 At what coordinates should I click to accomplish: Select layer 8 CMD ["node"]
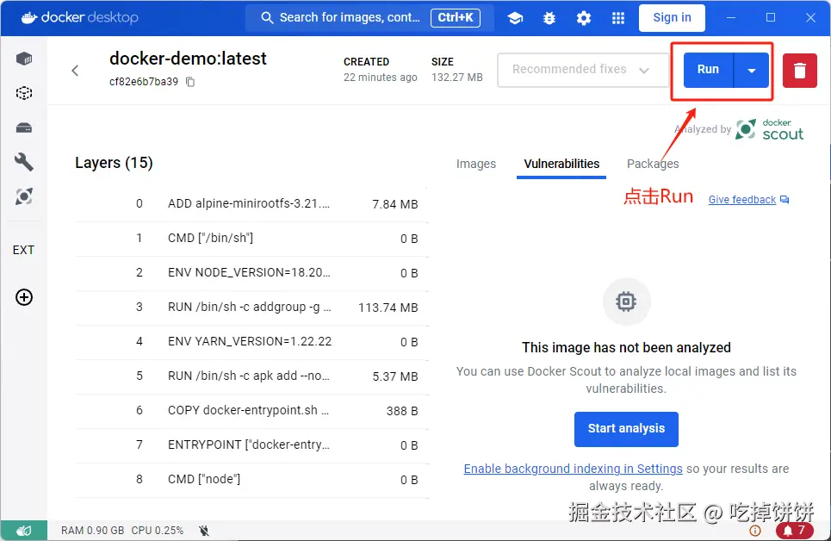(251, 480)
